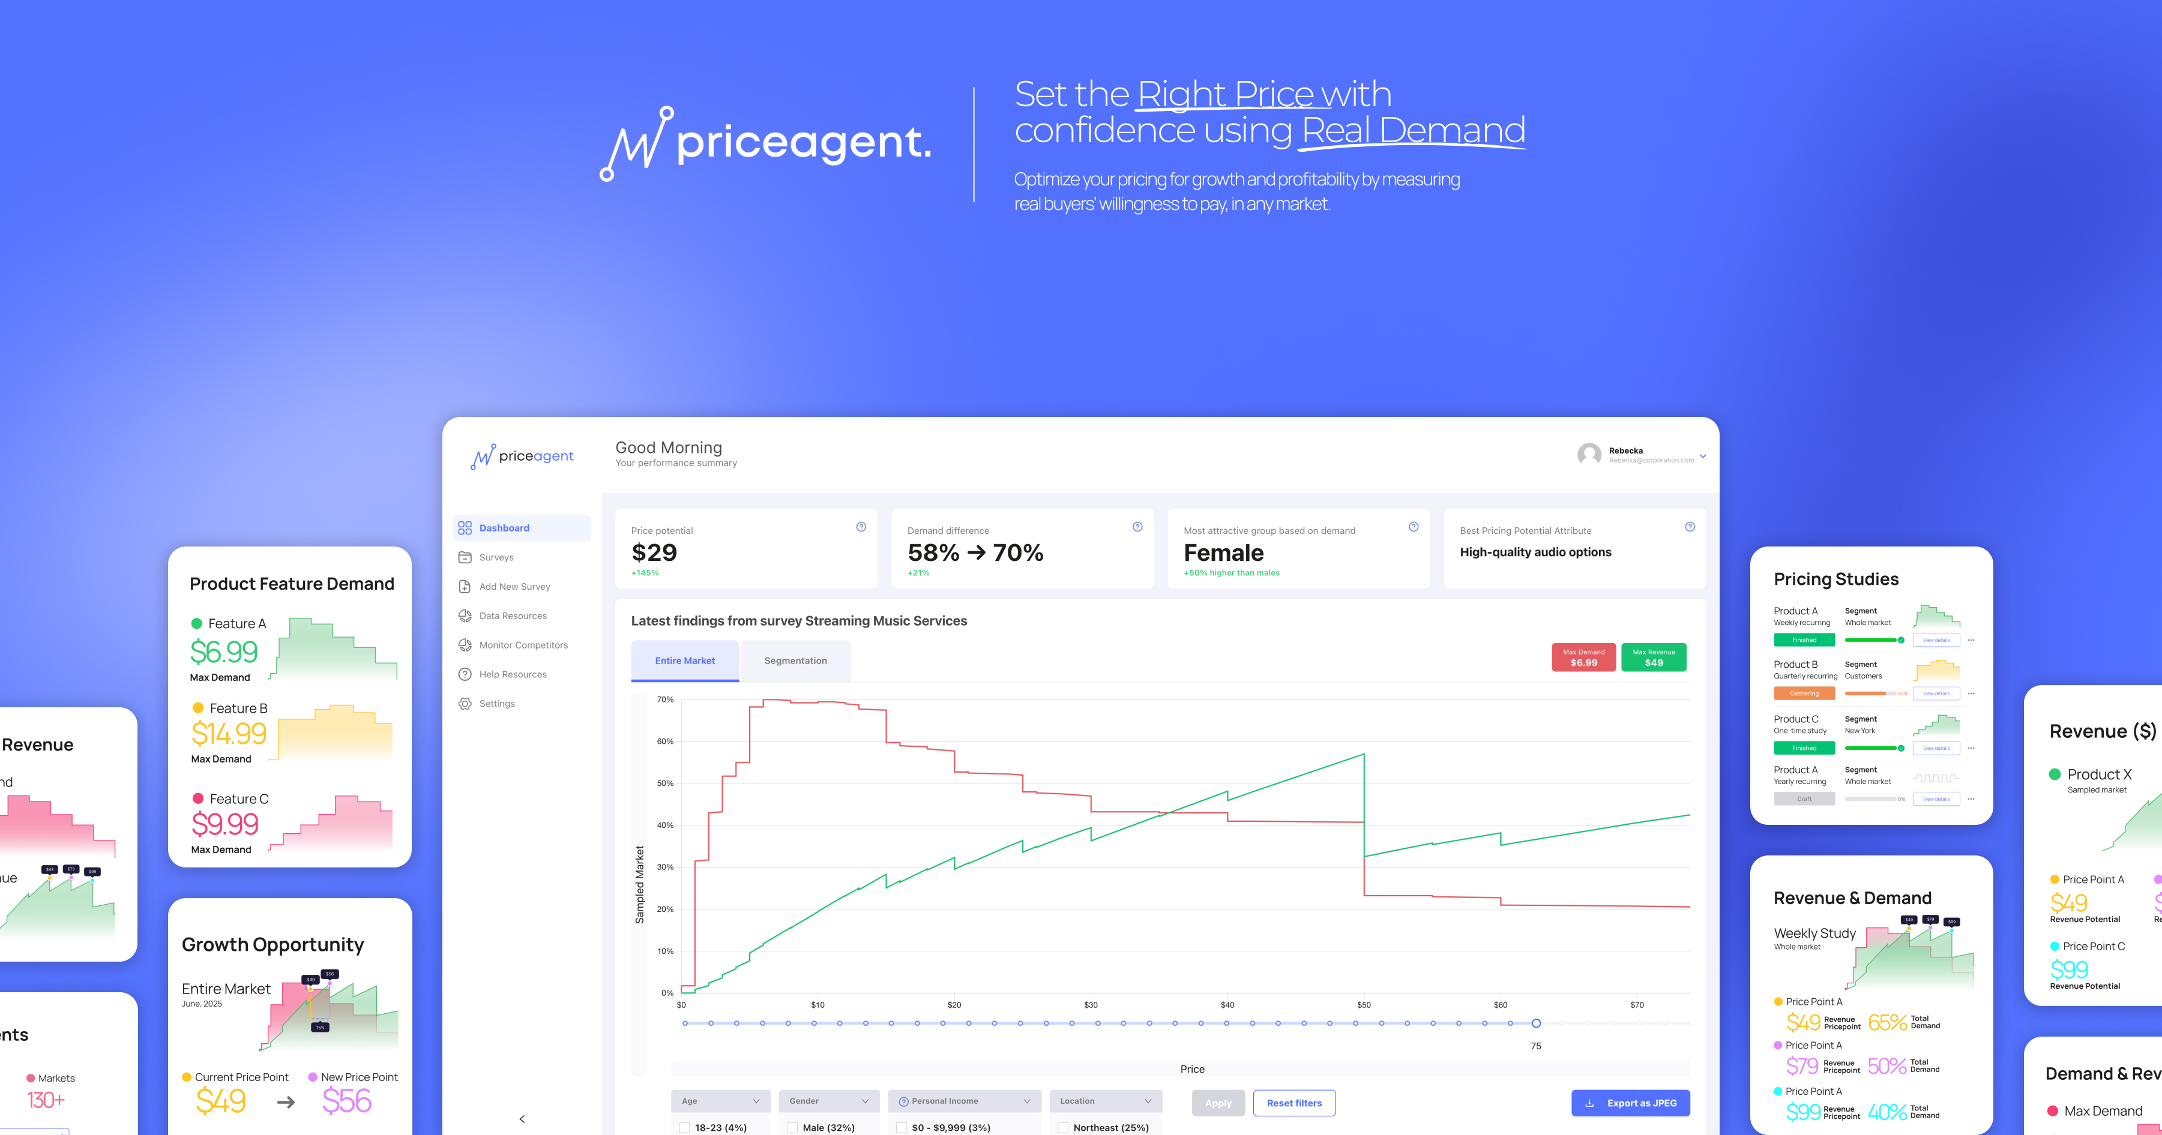Switch to the Segmentation tab

[796, 661]
